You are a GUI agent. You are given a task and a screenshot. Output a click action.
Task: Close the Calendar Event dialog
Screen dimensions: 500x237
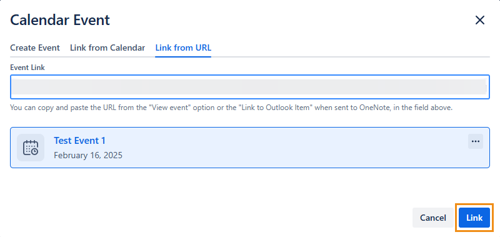coord(480,20)
